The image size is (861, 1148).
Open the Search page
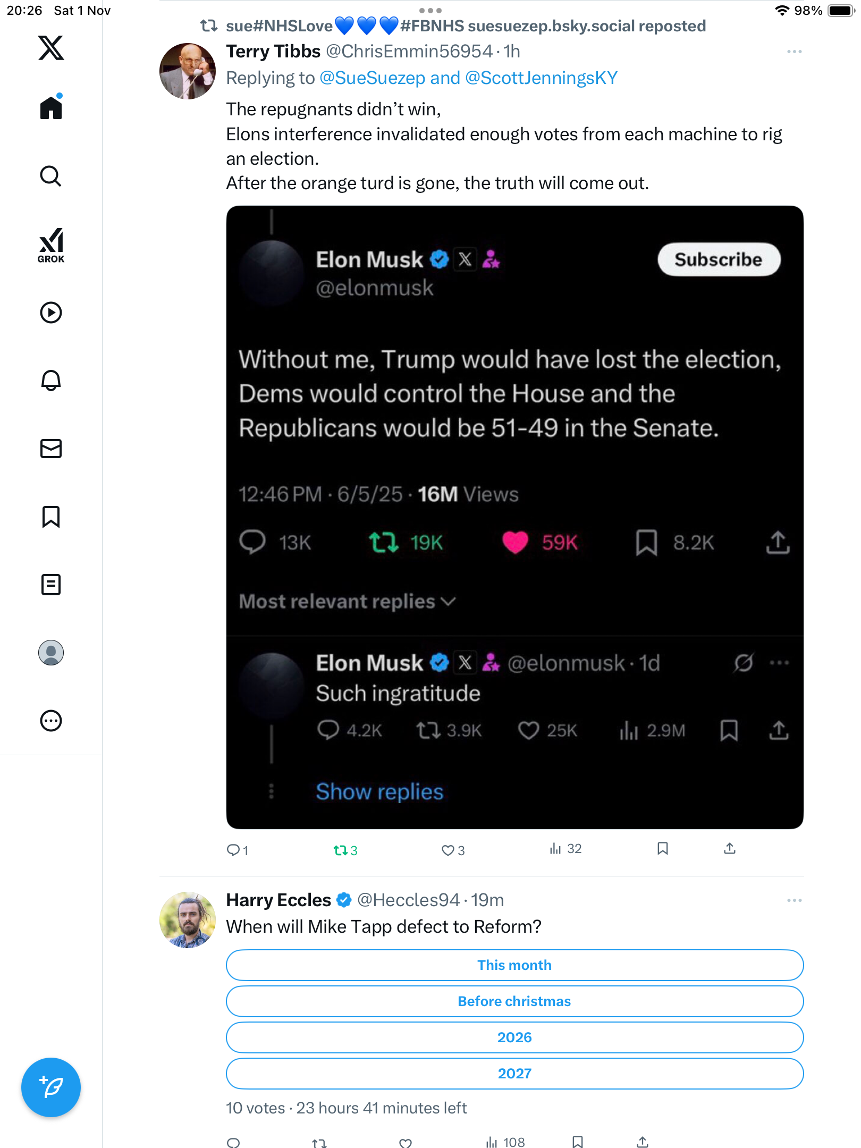click(51, 176)
